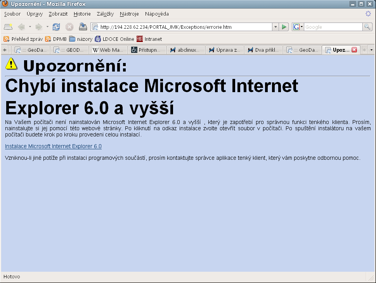
Task: Click the Upozornění: heading text
Action: 75,66
